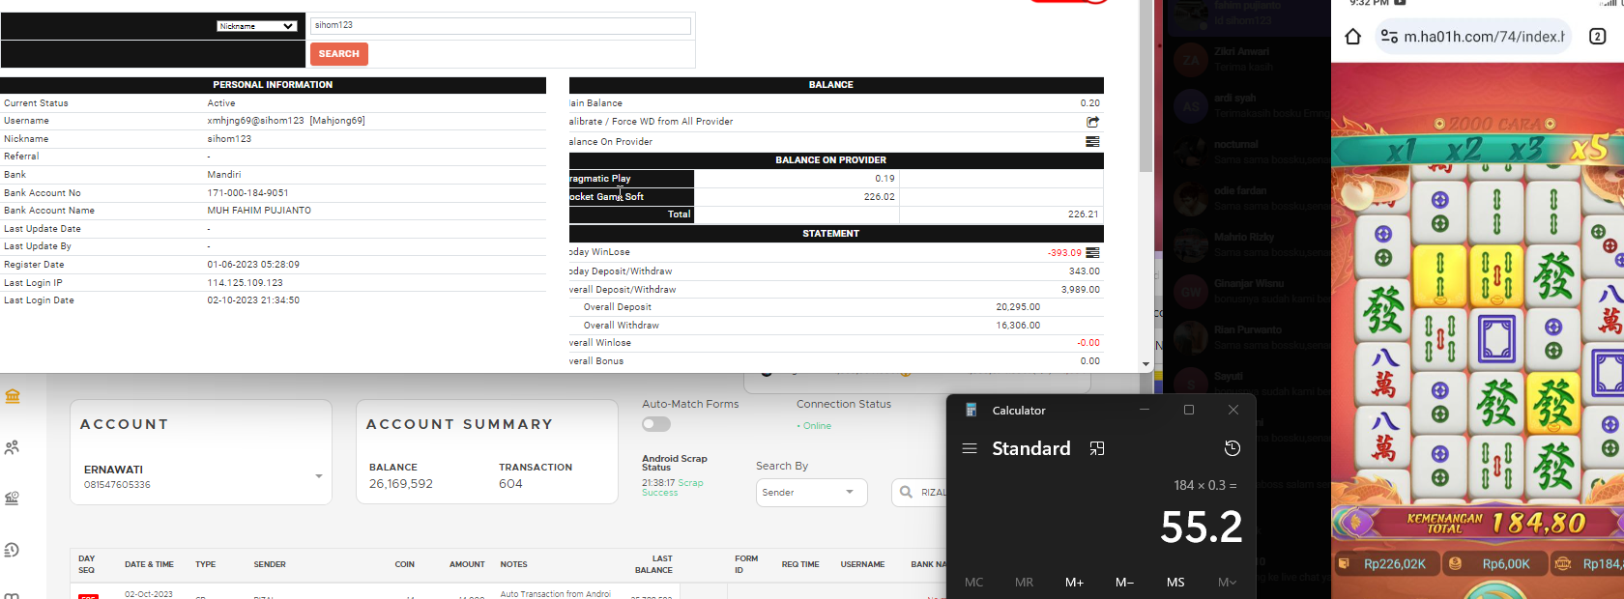Click the scrollbar down arrow in info panel
Image resolution: width=1624 pixels, height=599 pixels.
coord(1145,365)
